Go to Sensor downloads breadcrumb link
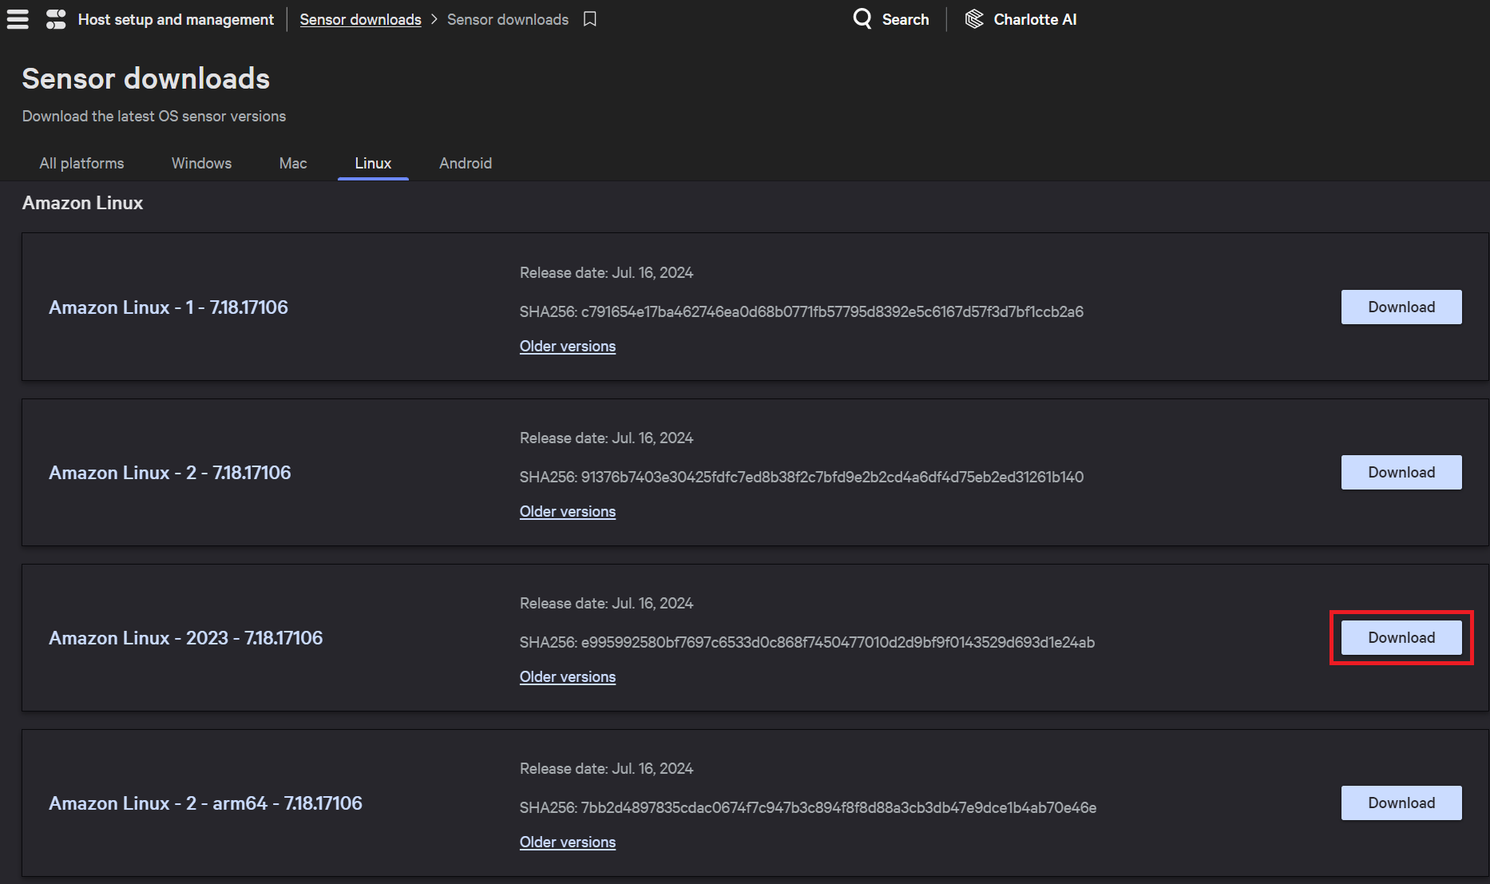 pos(360,19)
